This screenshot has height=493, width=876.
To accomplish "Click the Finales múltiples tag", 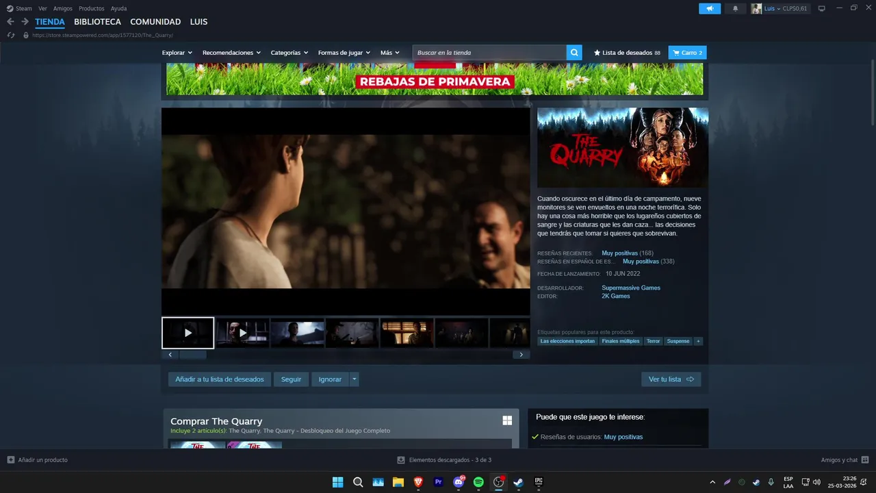I will [x=621, y=341].
